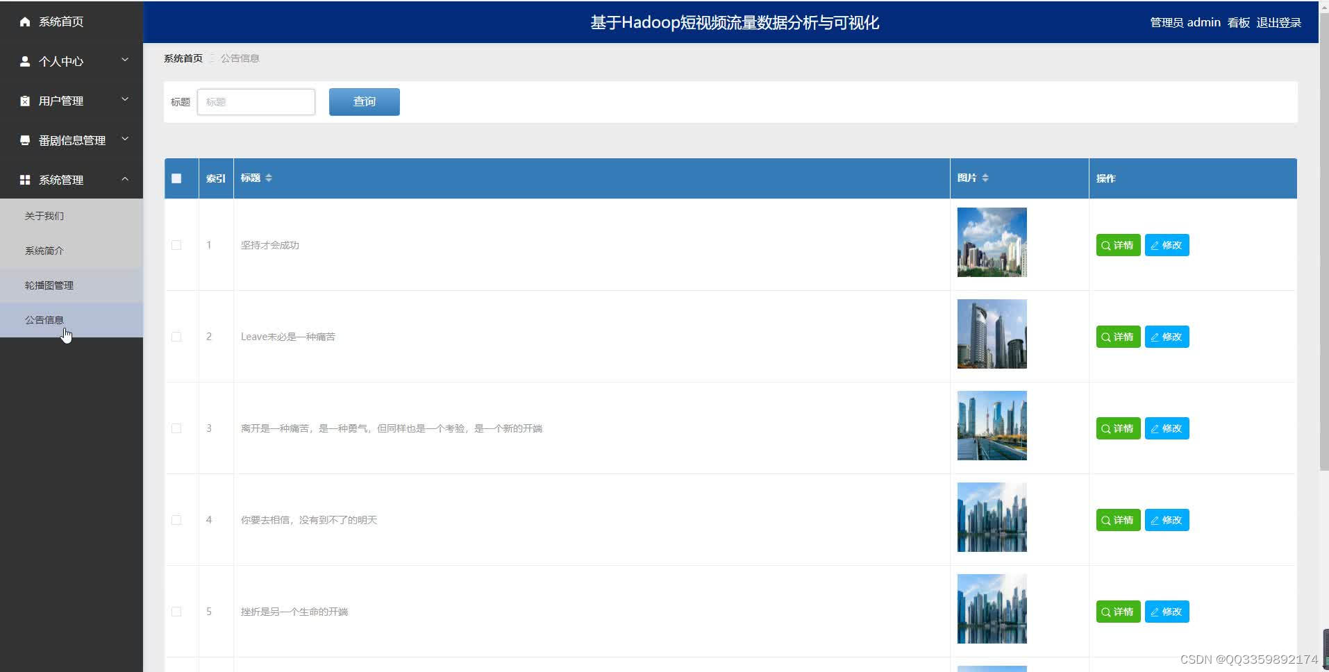Click the thumbnail image in row 4

pos(992,517)
